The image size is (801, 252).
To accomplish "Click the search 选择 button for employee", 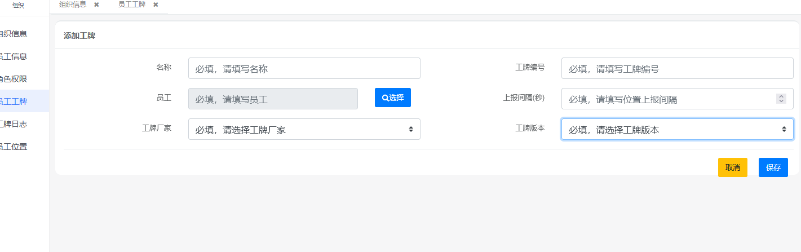I will click(x=392, y=98).
